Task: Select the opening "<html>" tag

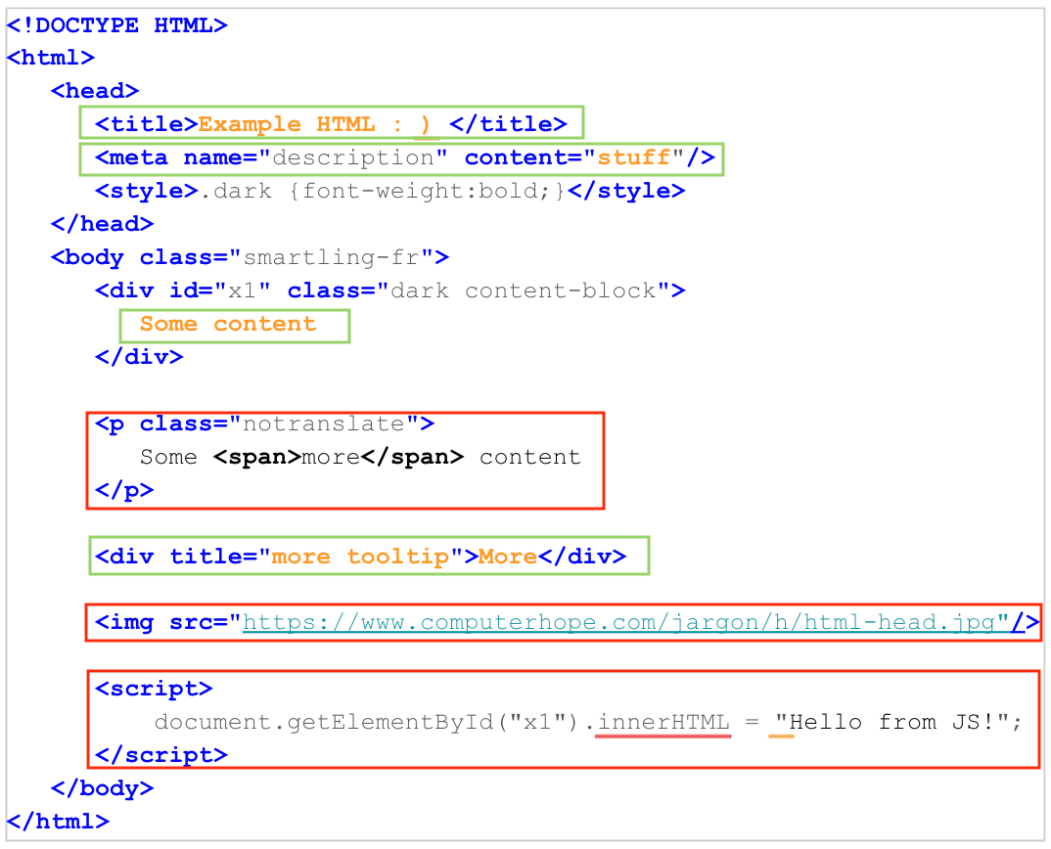Action: click(51, 58)
